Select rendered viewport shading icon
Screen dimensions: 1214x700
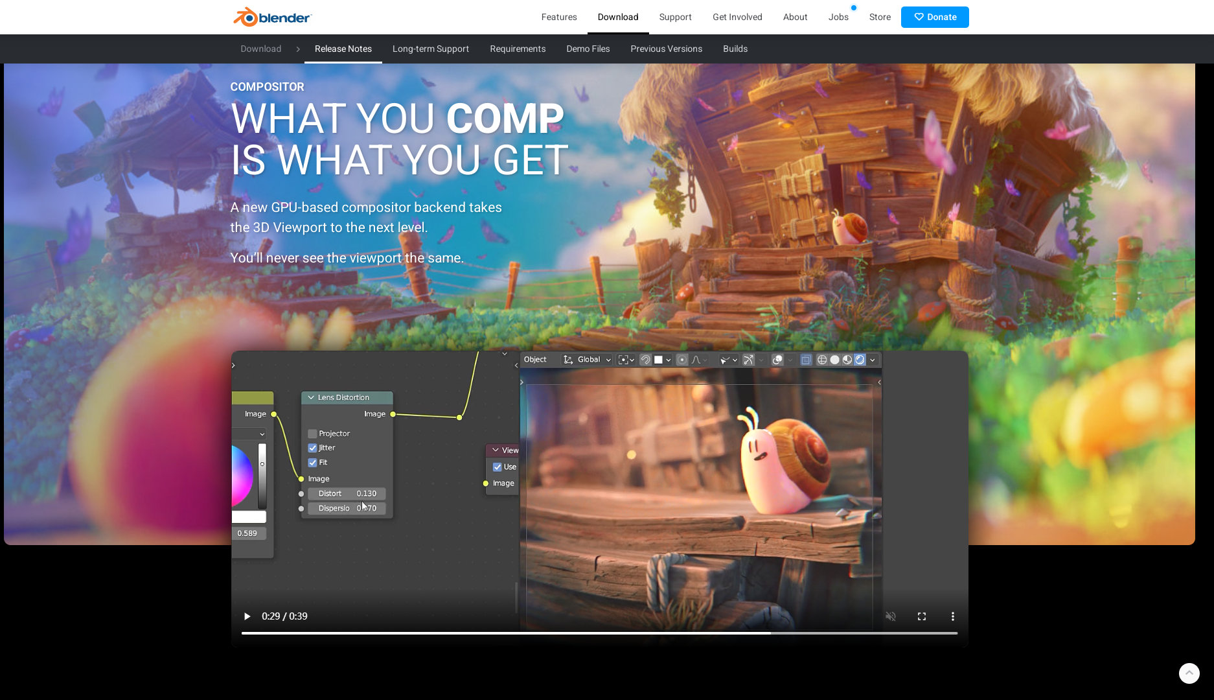point(860,360)
